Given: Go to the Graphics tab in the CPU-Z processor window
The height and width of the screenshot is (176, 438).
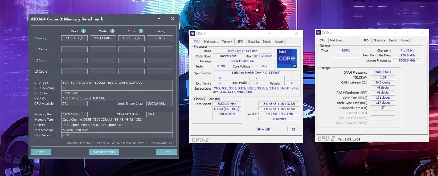Looking at the screenshot, I should [x=253, y=41].
